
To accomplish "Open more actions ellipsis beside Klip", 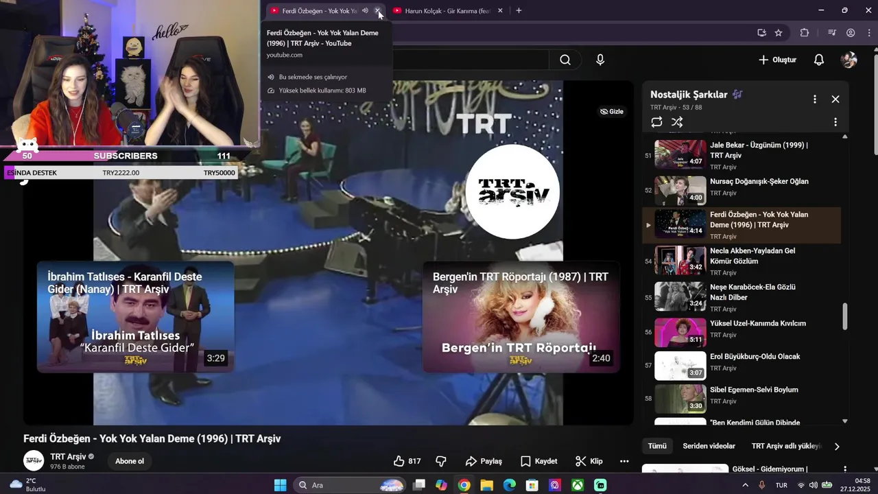I will click(624, 461).
